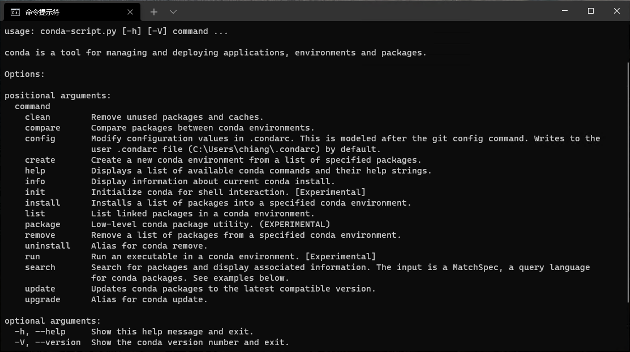Click the word 'clean' in command list
The image size is (630, 352).
37,117
